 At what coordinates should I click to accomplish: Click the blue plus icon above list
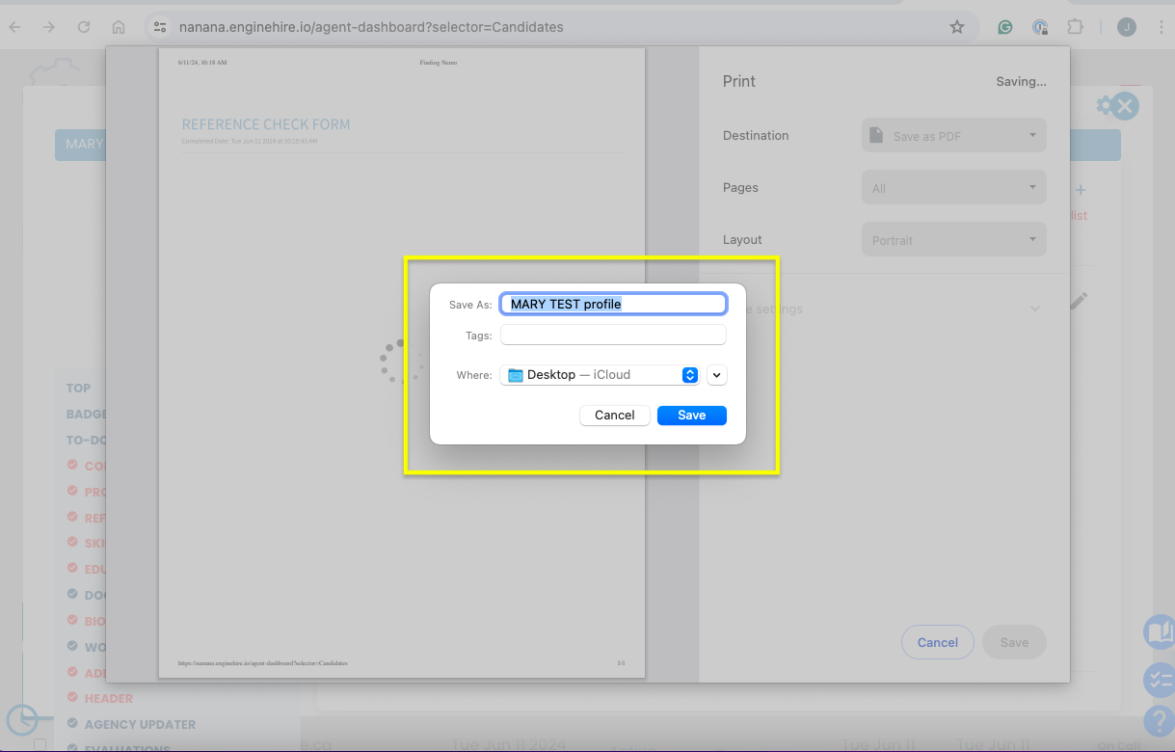click(1081, 191)
